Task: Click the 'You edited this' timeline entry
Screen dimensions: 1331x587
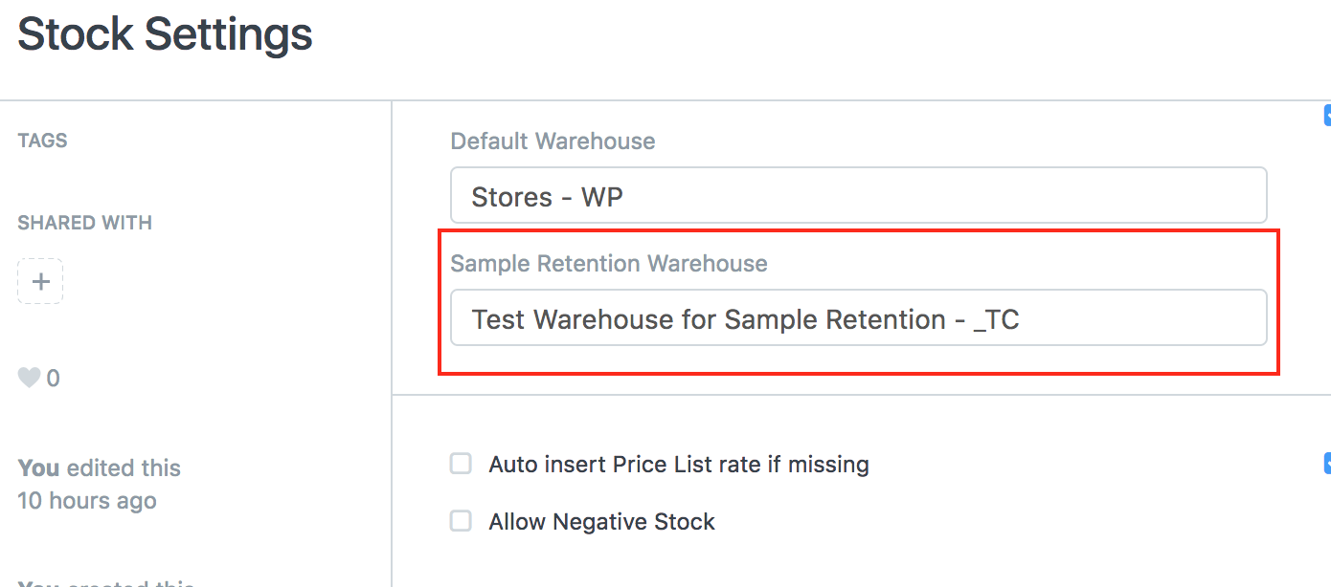Action: (99, 468)
